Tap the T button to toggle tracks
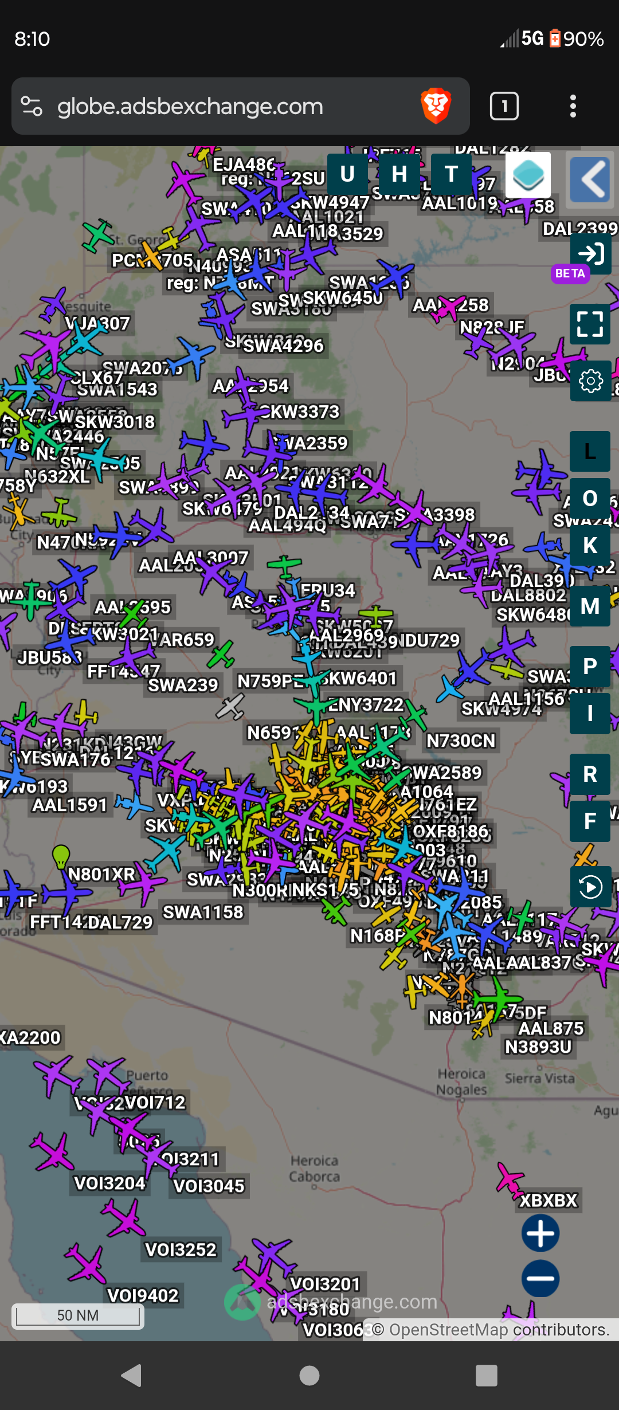619x1410 pixels. [451, 174]
